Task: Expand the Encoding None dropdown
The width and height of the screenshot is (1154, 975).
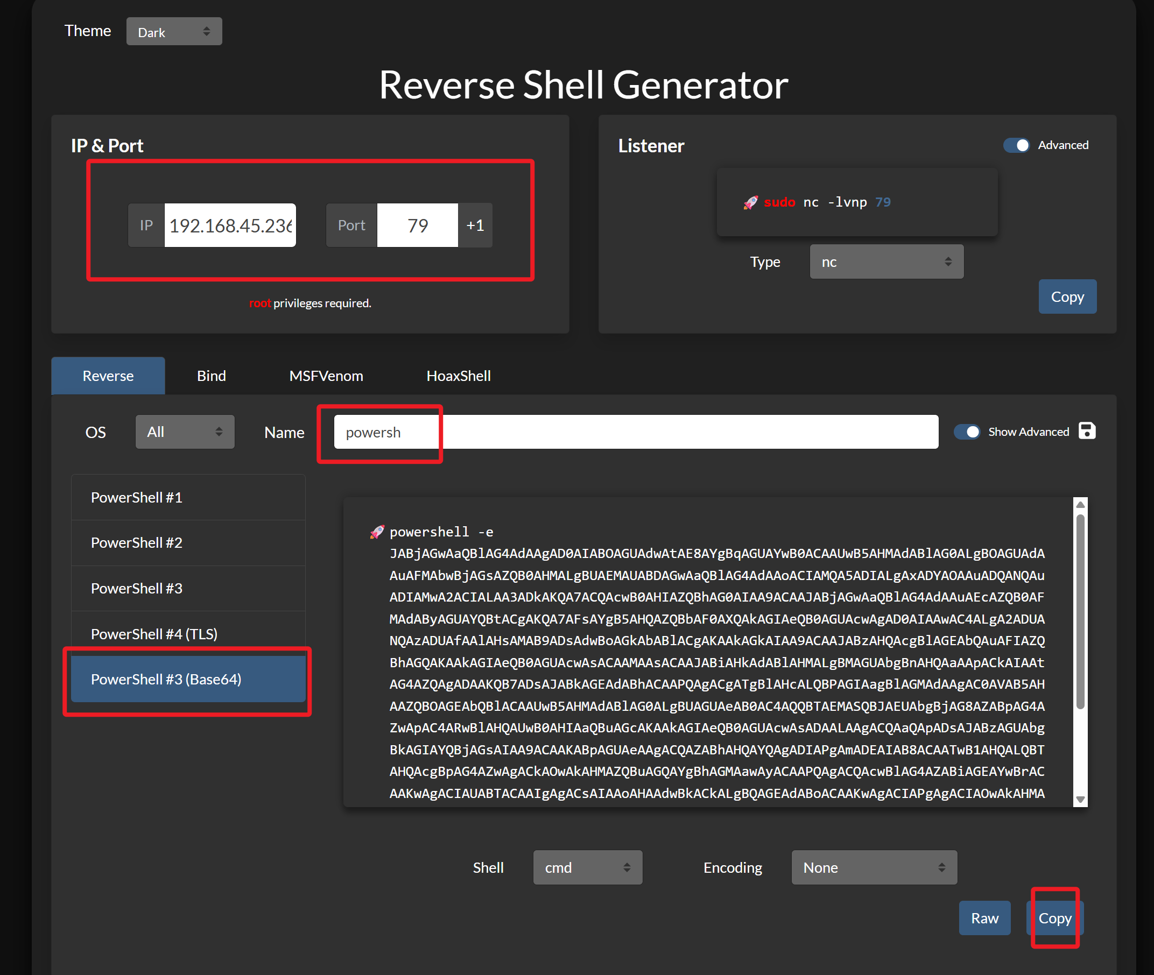Action: [874, 867]
